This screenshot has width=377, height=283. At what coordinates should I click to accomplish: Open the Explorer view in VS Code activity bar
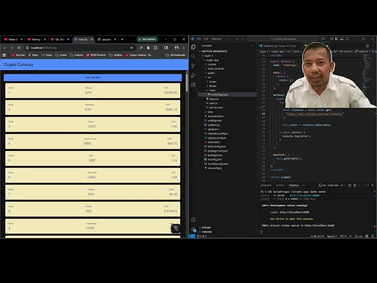pos(193,47)
